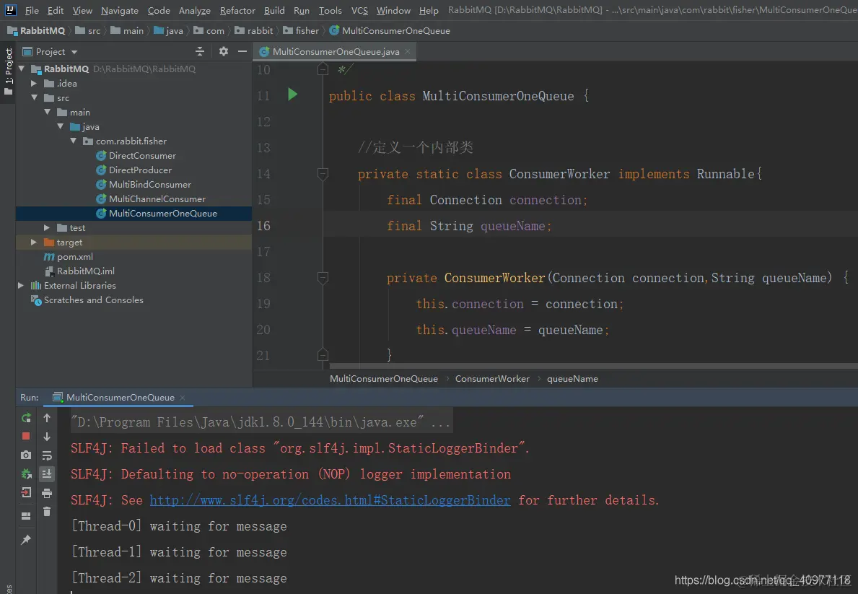Expand the target folder in the project tree

[34, 243]
